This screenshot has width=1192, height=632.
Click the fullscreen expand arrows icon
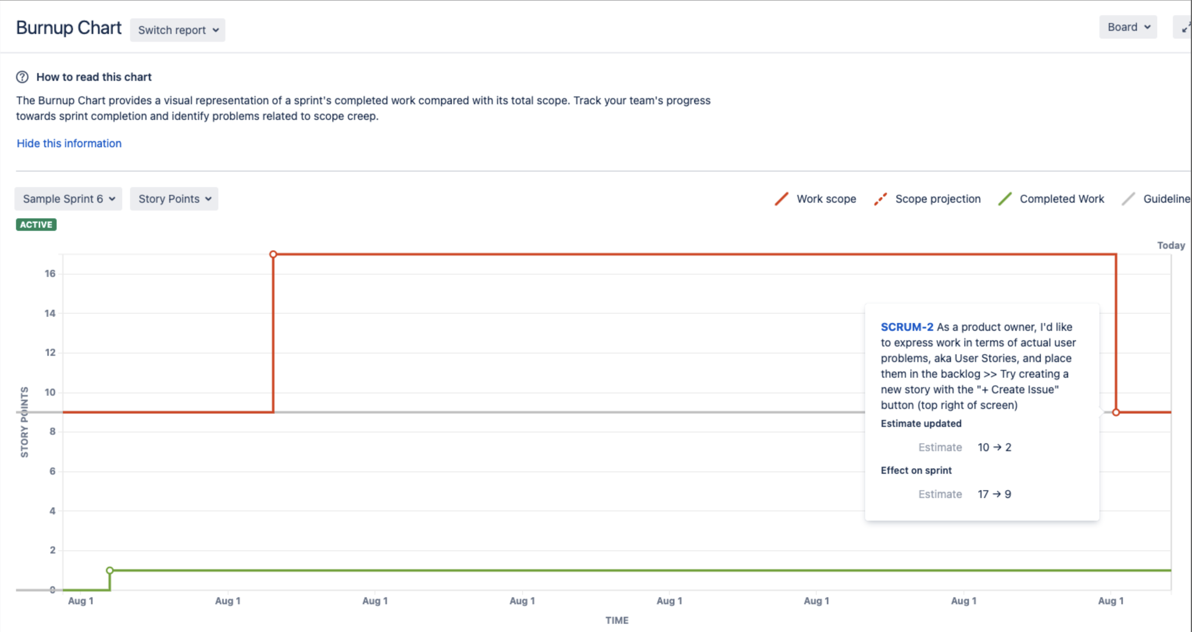[x=1185, y=27]
